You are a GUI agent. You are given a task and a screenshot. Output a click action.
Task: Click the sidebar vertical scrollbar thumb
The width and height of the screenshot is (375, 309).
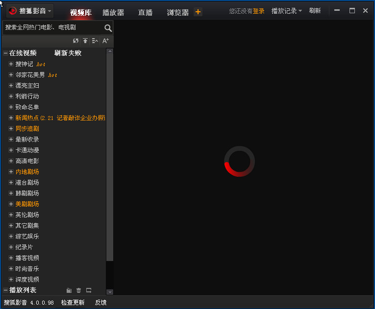pyautogui.click(x=110, y=157)
